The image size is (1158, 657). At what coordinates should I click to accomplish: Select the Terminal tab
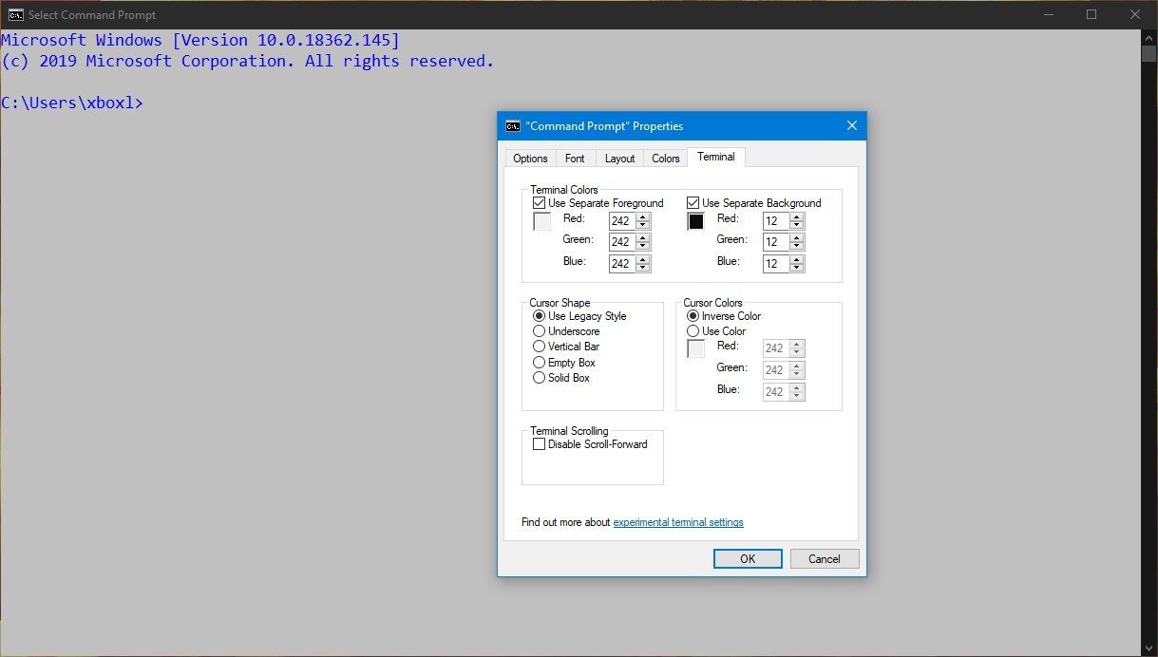click(x=716, y=157)
